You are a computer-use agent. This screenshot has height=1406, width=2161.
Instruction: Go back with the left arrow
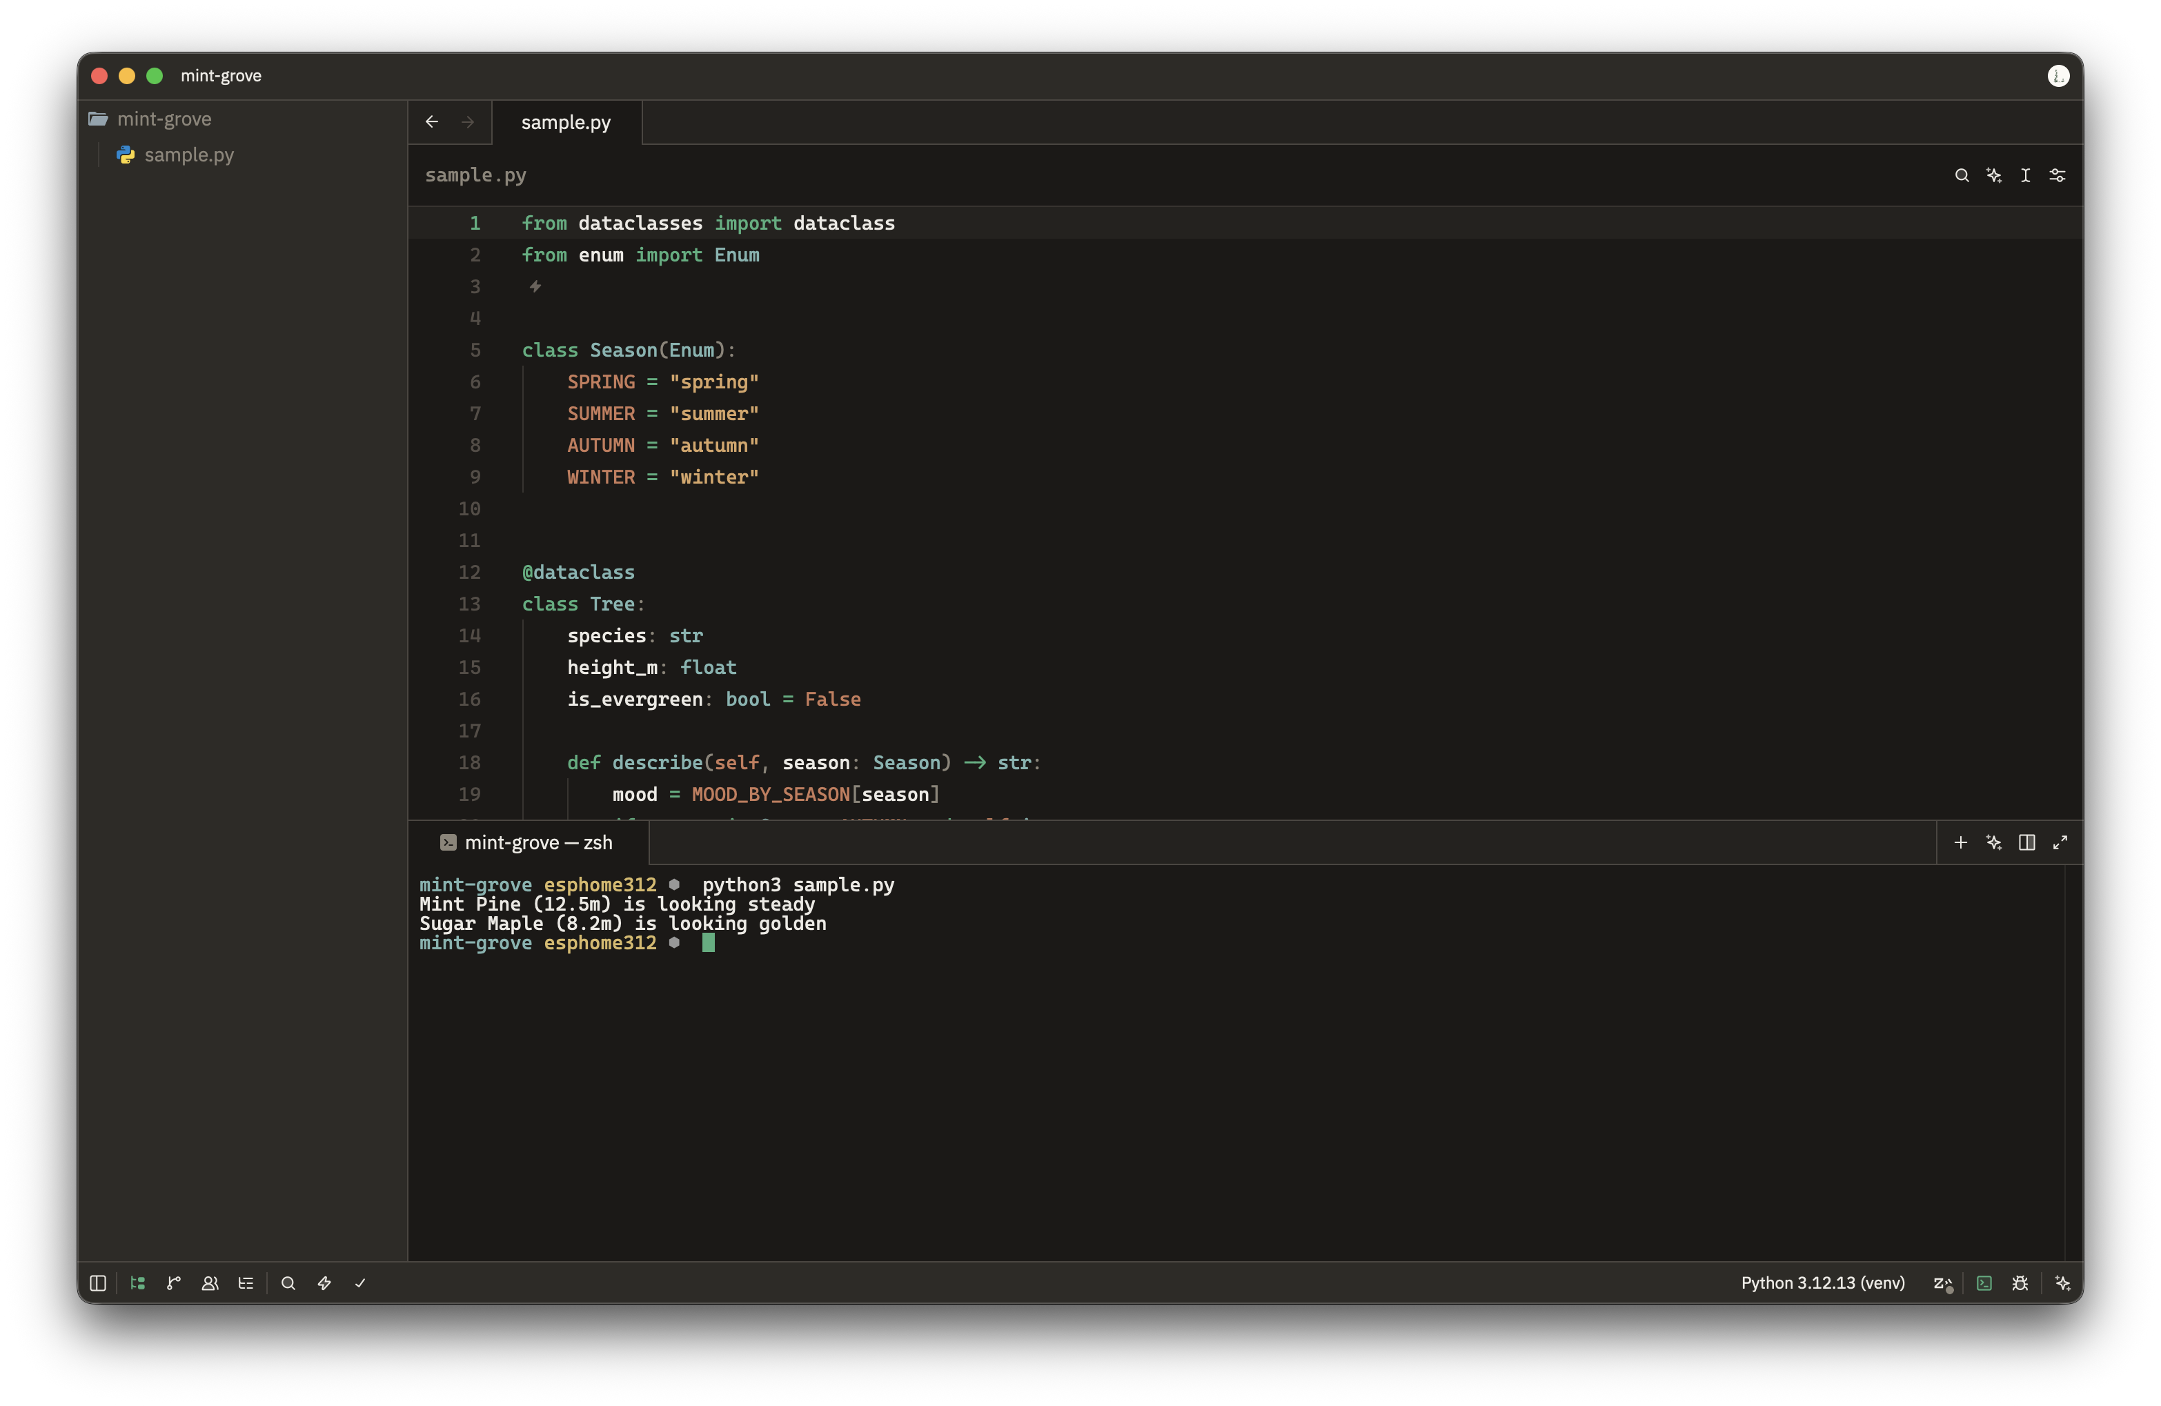coord(432,121)
